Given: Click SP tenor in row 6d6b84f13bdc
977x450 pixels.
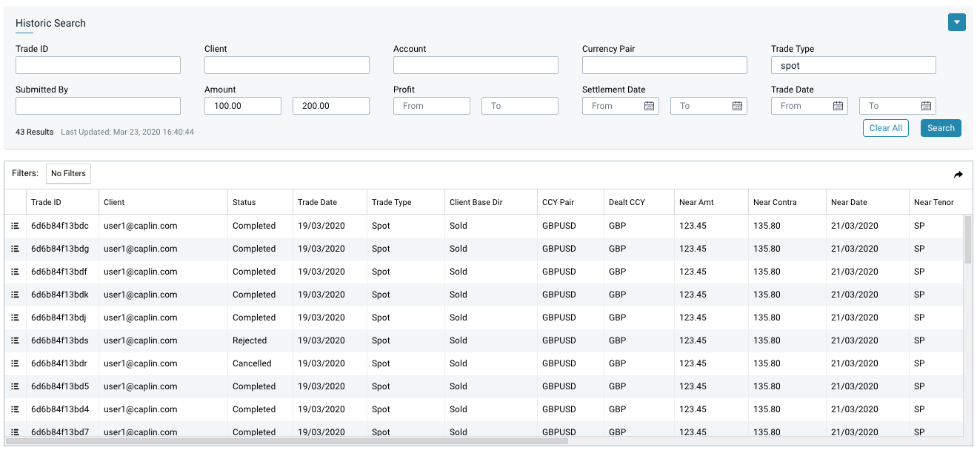Looking at the screenshot, I should 919,226.
